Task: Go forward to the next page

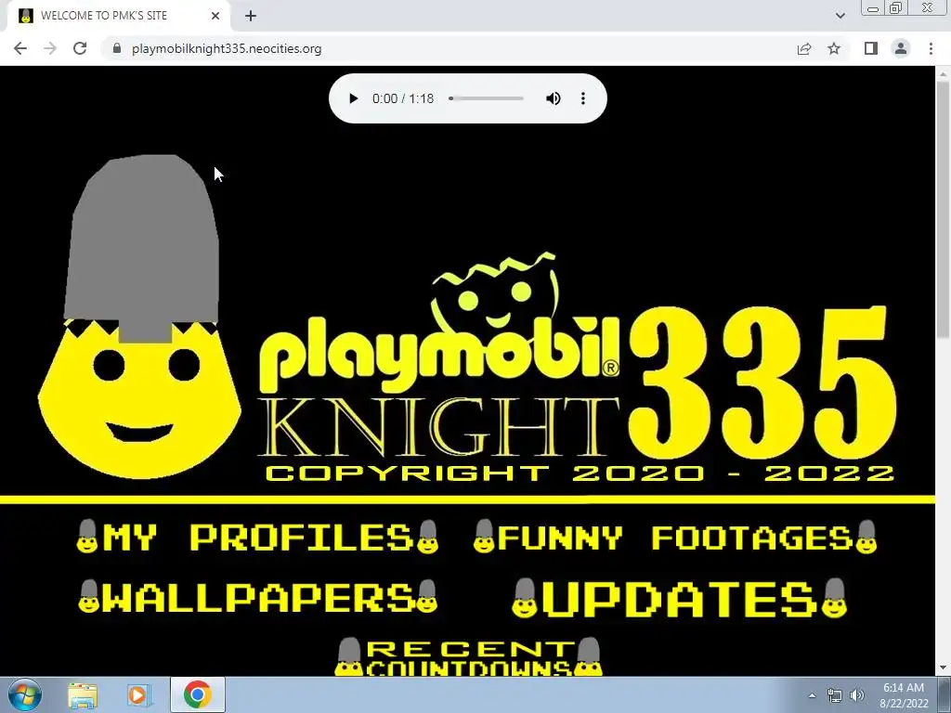Action: pyautogui.click(x=50, y=48)
